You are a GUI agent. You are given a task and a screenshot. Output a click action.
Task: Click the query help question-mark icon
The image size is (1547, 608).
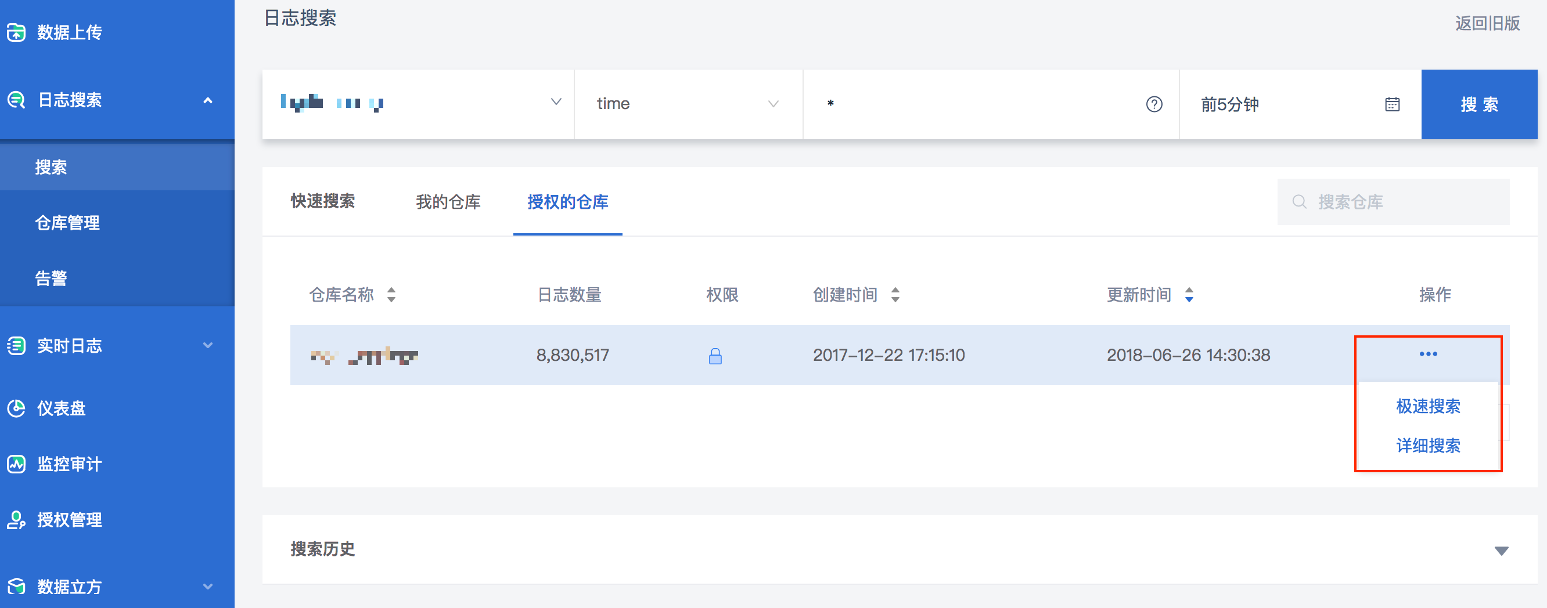1154,104
